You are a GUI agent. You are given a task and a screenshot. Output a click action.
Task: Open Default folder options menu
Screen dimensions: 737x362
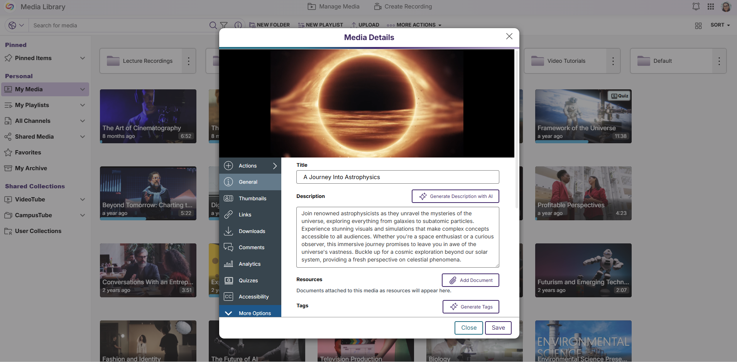coord(719,61)
